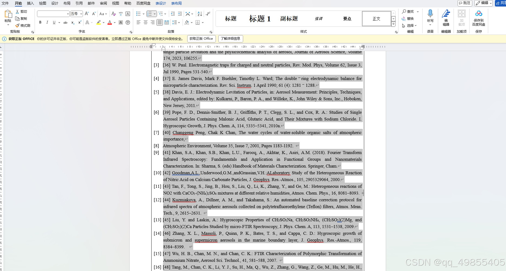Open the font dialog launcher
The image size is (506, 271).
pyautogui.click(x=131, y=32)
